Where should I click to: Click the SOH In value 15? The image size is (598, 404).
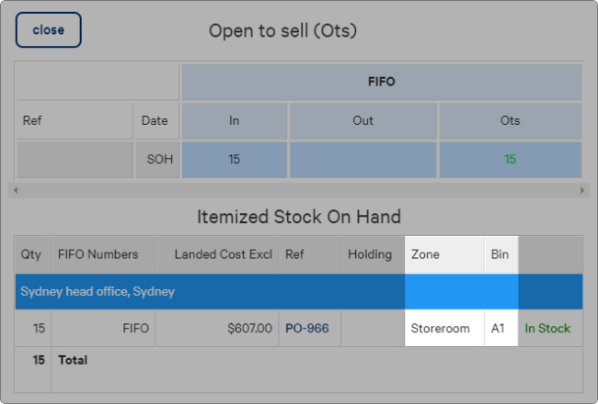(235, 159)
